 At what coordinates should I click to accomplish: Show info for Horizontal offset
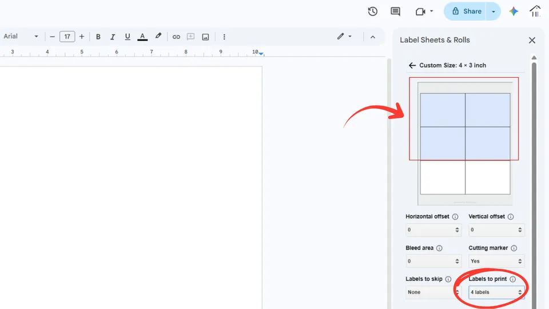tap(455, 217)
